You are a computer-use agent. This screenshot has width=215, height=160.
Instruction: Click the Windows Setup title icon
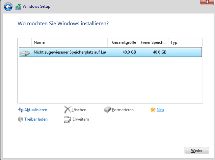(x=18, y=7)
